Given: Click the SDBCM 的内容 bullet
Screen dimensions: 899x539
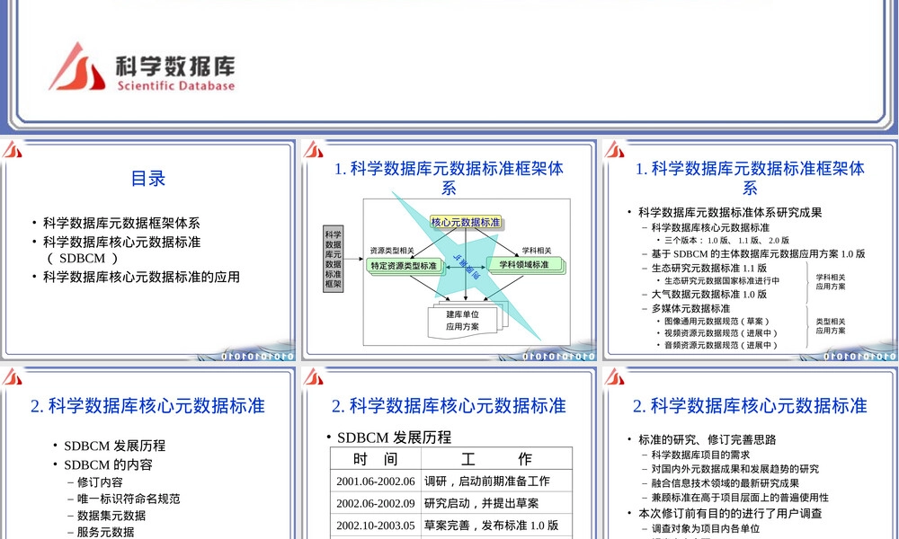Looking at the screenshot, I should (x=108, y=464).
